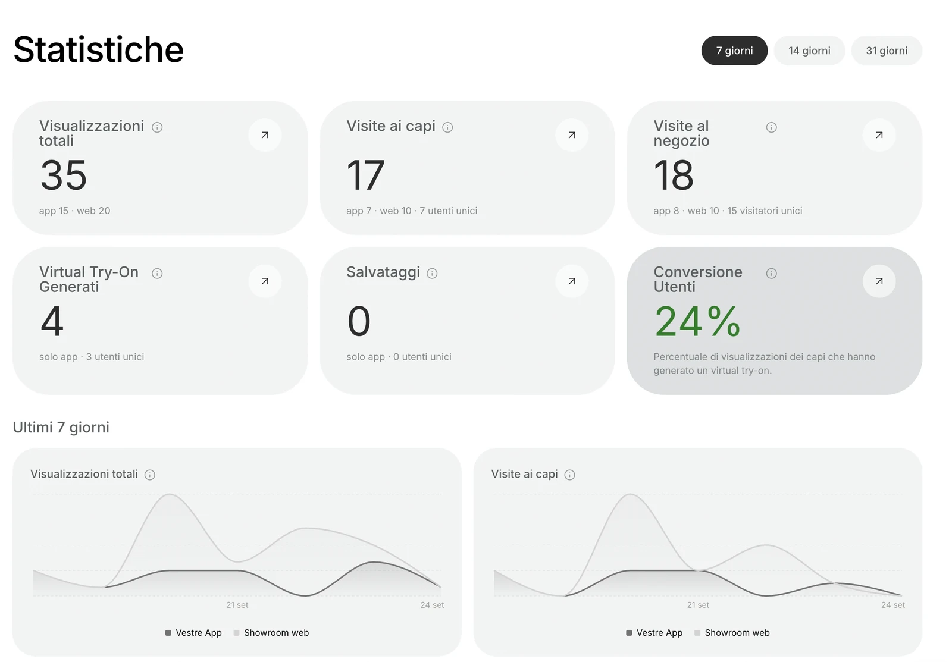Click '21 set' label in Visite ai capi chart
This screenshot has width=952, height=662.
[698, 605]
